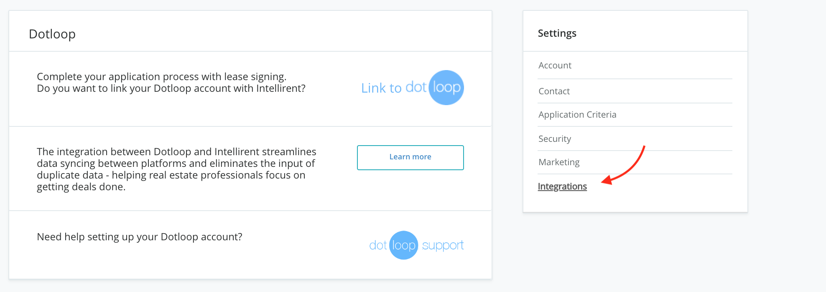Image resolution: width=826 pixels, height=292 pixels.
Task: Click the "Link to" text in the dotloop logo
Action: pos(381,88)
